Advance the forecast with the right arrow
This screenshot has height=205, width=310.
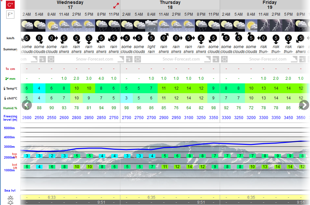(304, 105)
